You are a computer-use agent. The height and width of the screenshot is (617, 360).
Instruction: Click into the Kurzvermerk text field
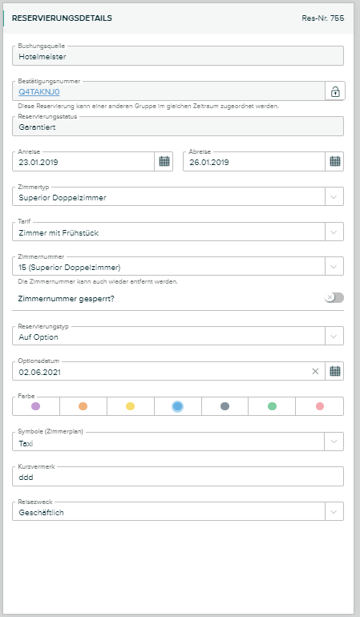coord(178,477)
